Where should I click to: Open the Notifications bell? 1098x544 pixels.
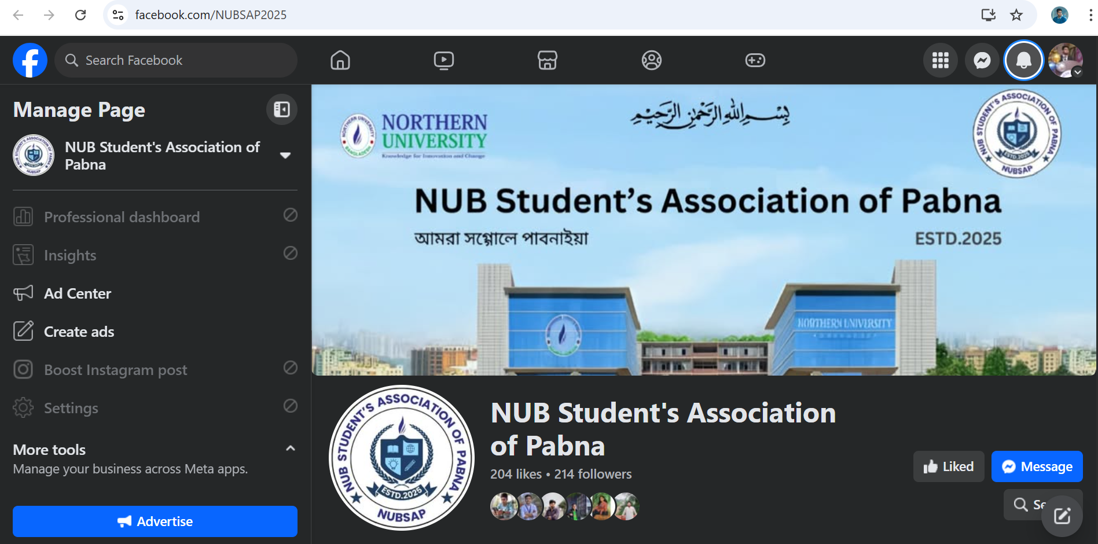tap(1024, 60)
